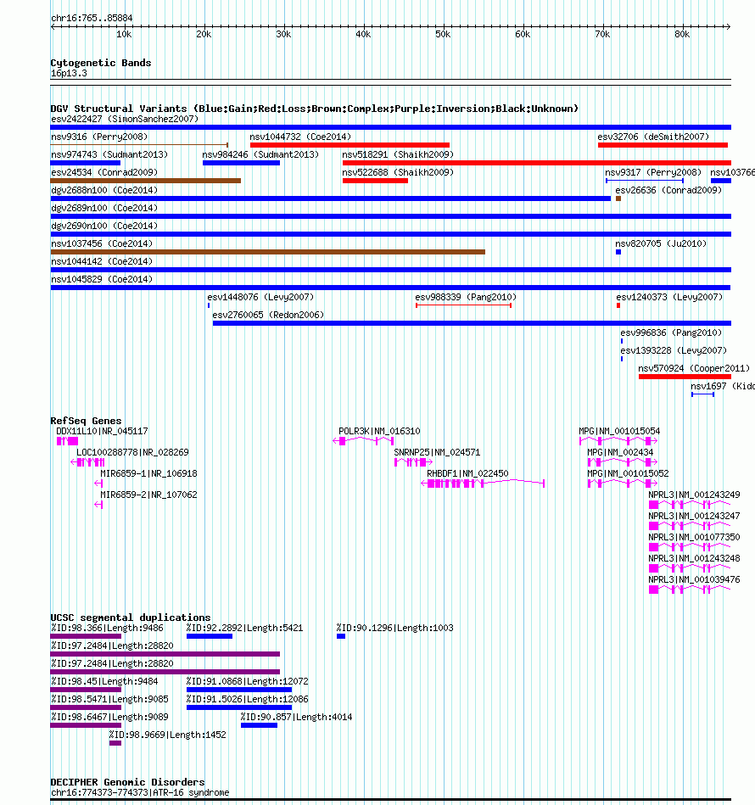Click the RefSeq Genes track title
The width and height of the screenshot is (755, 805).
click(86, 421)
